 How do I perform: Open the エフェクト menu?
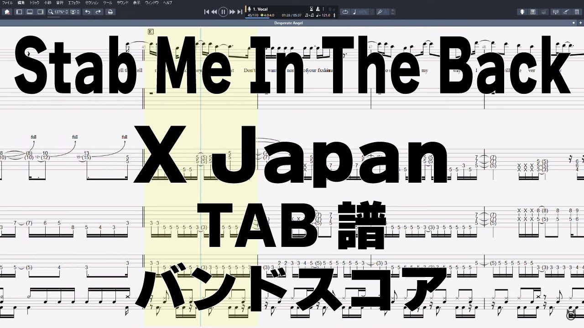pyautogui.click(x=74, y=3)
